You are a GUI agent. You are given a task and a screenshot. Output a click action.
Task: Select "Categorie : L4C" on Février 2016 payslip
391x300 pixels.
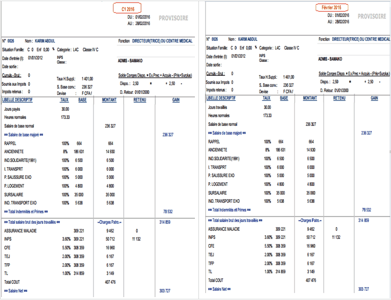[270, 48]
